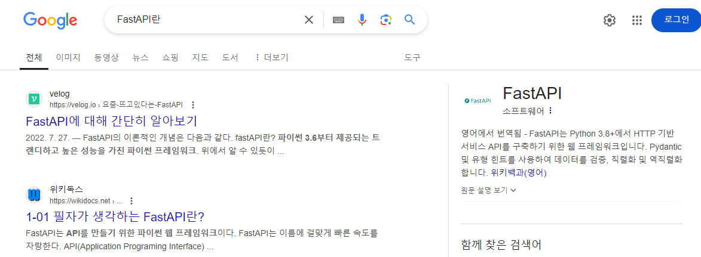Click the velog site name text
The width and height of the screenshot is (701, 257).
(x=59, y=94)
